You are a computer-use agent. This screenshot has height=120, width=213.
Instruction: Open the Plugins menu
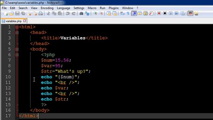113,8
